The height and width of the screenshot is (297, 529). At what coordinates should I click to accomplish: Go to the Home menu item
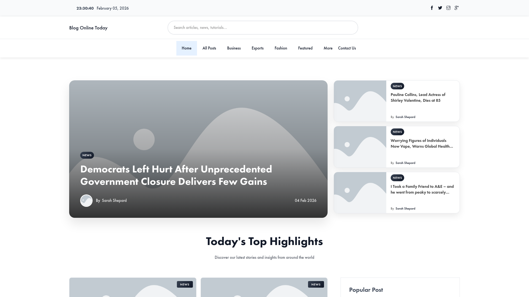pyautogui.click(x=187, y=48)
